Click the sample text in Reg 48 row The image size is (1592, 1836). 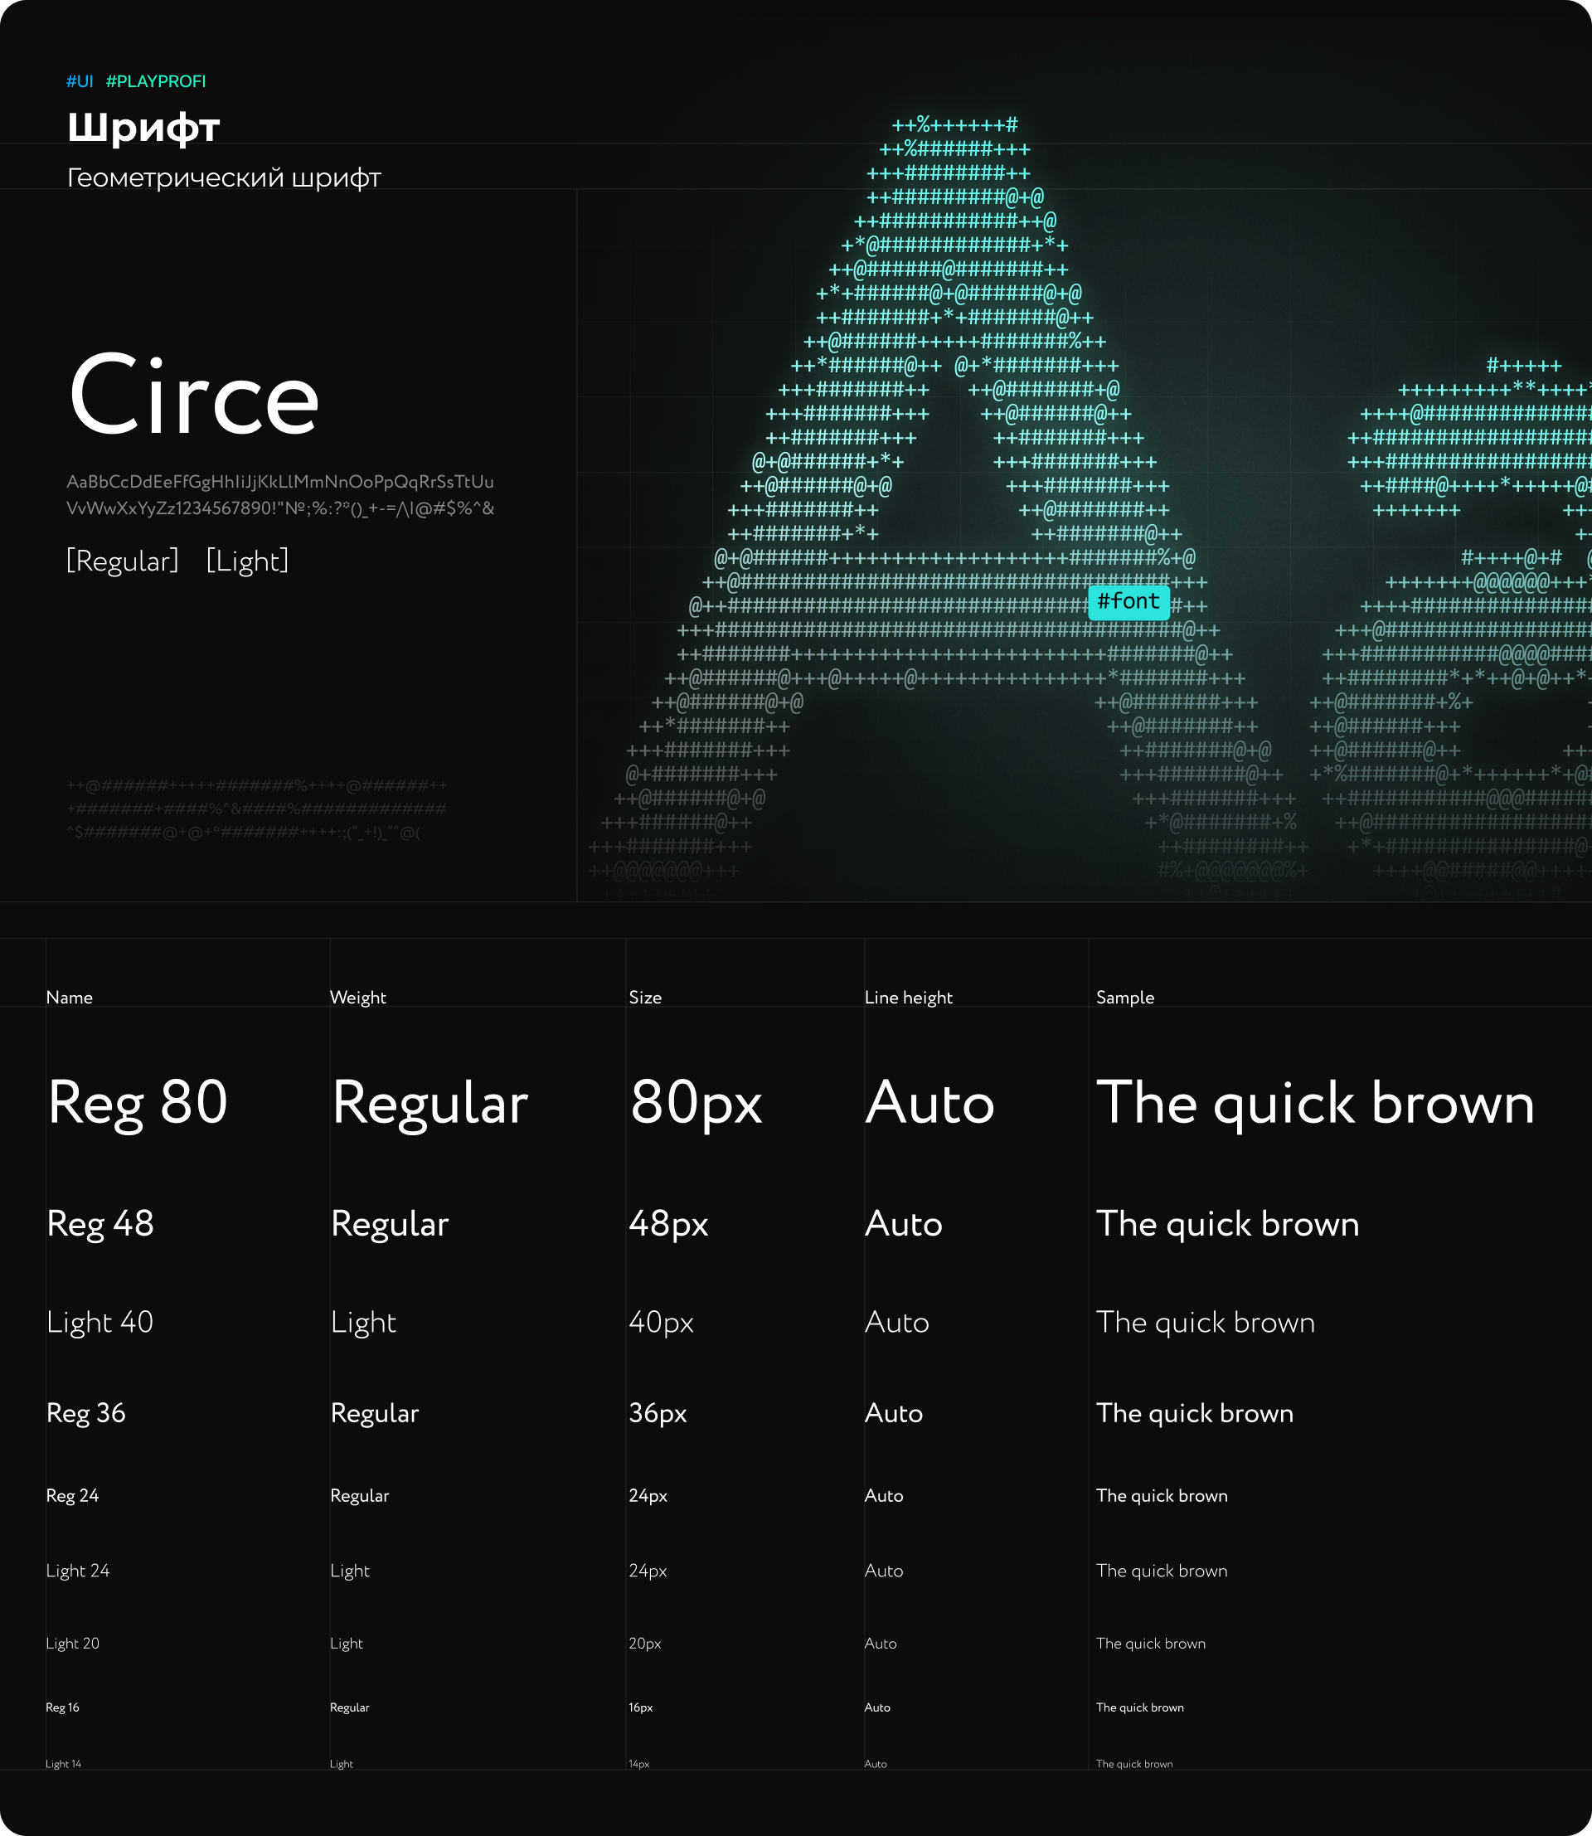click(x=1228, y=1224)
